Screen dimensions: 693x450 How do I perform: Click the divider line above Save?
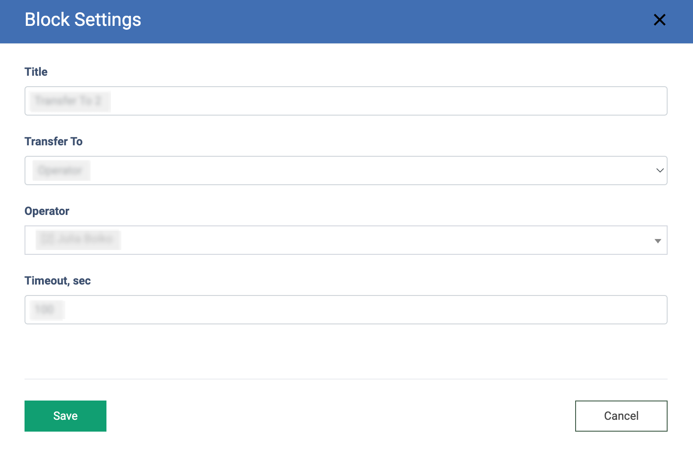(346, 379)
